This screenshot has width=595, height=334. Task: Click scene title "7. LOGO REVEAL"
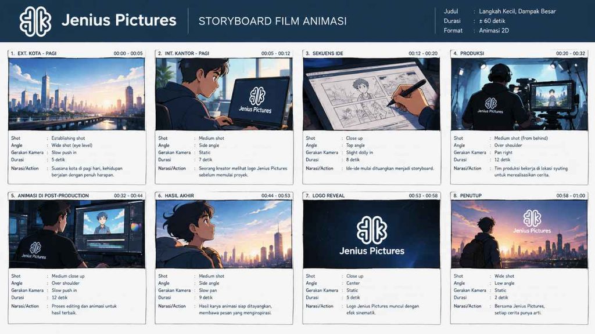(325, 195)
